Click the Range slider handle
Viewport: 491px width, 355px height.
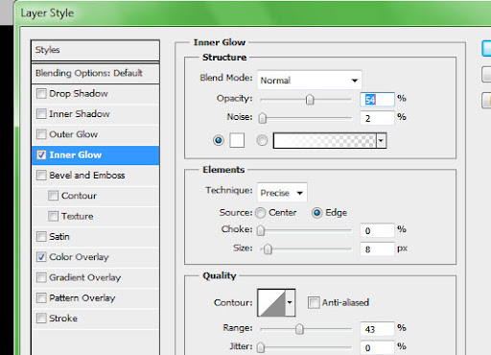[299, 329]
